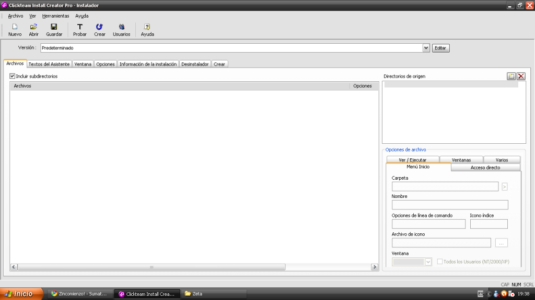Switch to Textos del Asistente tab
This screenshot has width=535, height=300.
(x=49, y=64)
